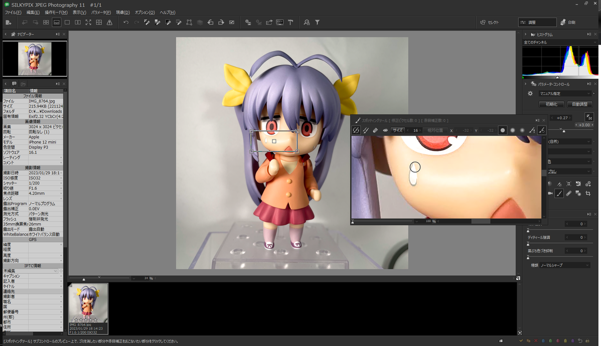Image resolution: width=601 pixels, height=346 pixels.
Task: Open the (自然) dropdown in parameter panel
Action: (569, 141)
